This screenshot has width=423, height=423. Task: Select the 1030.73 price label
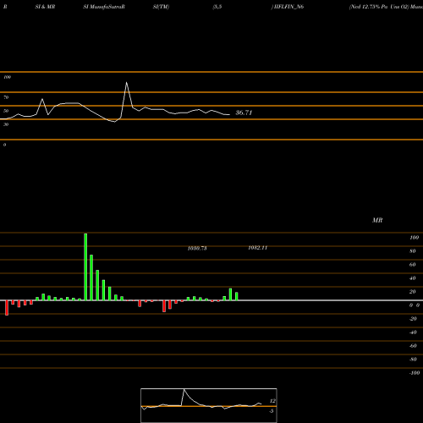197,248
